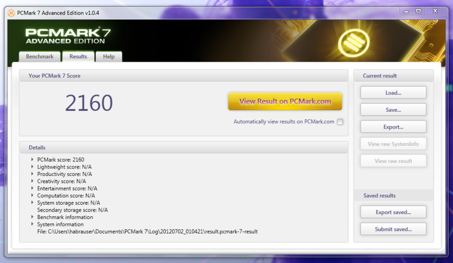Expand the System storage score row

(x=32, y=202)
